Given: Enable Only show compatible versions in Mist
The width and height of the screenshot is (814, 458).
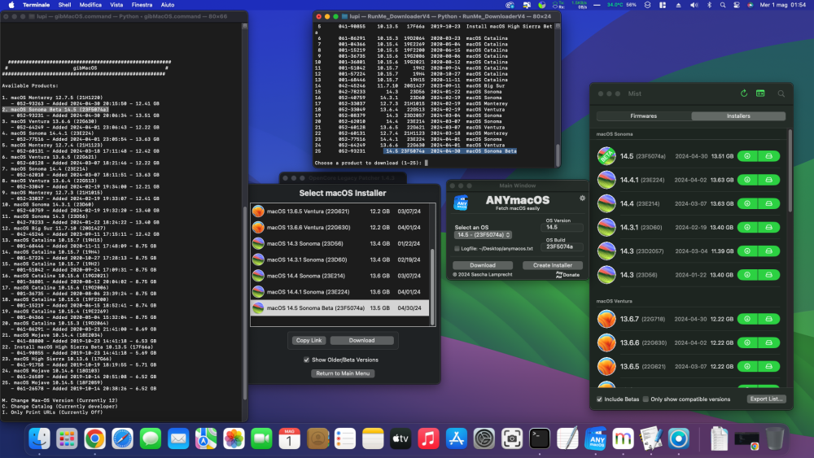Looking at the screenshot, I should pyautogui.click(x=646, y=399).
